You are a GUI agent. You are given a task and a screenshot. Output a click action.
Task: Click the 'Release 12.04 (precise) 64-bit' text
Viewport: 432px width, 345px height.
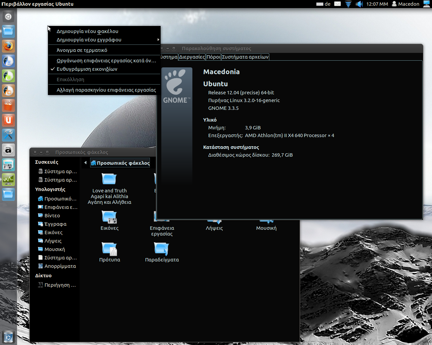click(x=241, y=93)
